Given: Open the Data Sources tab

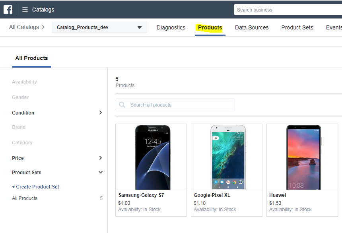Looking at the screenshot, I should [252, 28].
